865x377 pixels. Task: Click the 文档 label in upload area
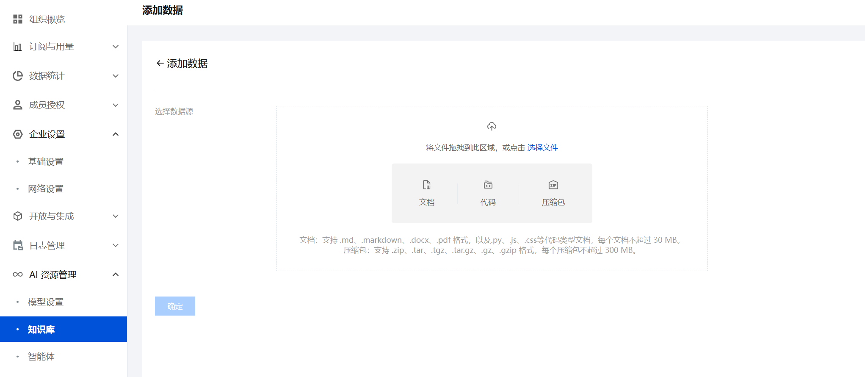pos(427,202)
